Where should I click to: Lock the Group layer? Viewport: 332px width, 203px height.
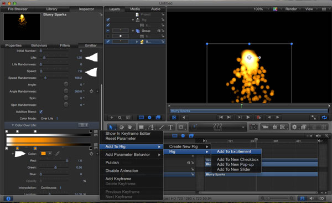(x=163, y=31)
